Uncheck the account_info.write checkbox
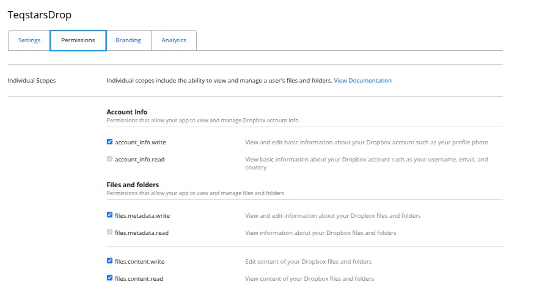This screenshot has width=539, height=293. point(109,142)
